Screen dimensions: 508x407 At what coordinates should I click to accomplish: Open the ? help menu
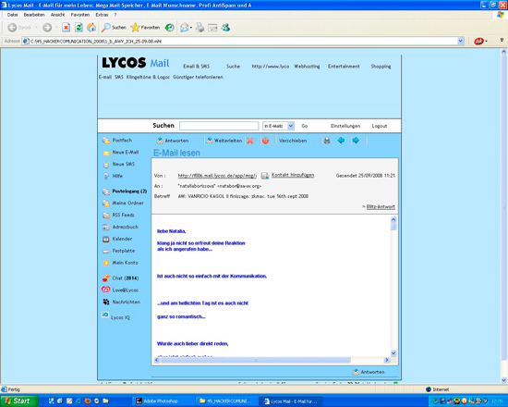click(x=115, y=15)
